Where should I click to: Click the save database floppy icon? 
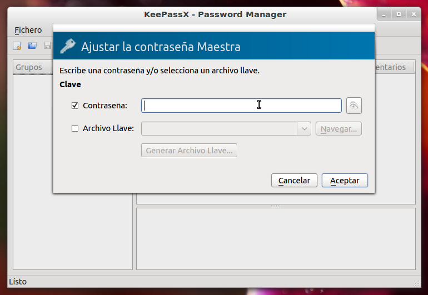point(48,46)
